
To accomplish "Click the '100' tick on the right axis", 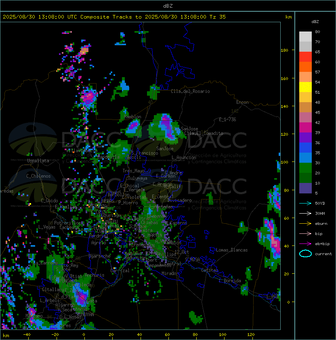I will 284,162.
